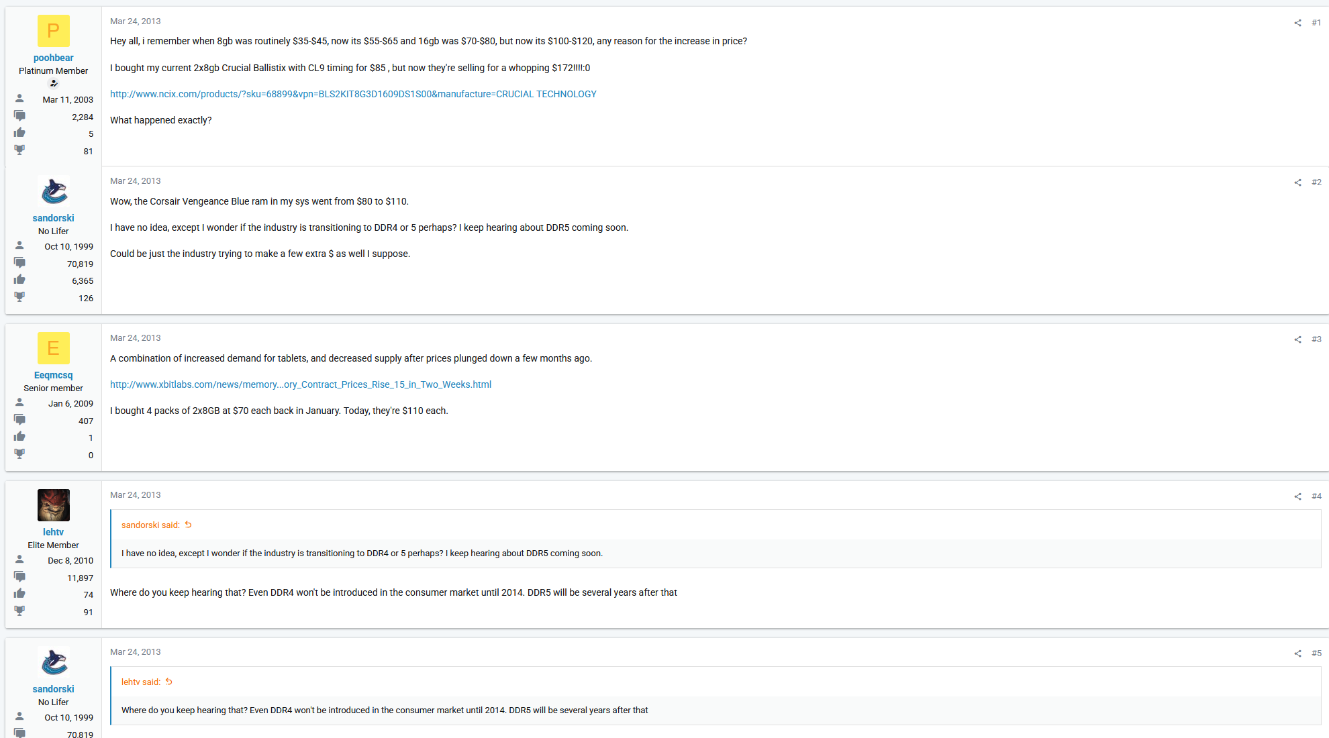
Task: Click poohbear's yellow P avatar
Action: point(54,31)
